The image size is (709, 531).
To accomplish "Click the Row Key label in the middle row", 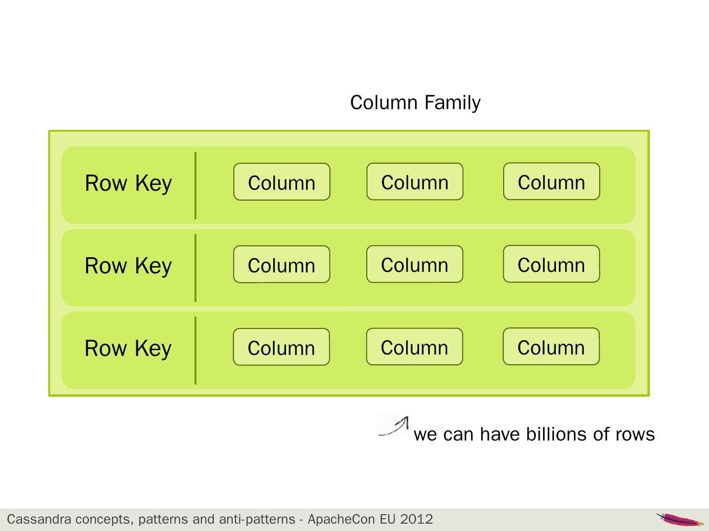I will tap(128, 266).
